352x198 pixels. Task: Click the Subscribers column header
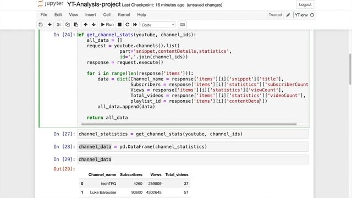pyautogui.click(x=131, y=175)
